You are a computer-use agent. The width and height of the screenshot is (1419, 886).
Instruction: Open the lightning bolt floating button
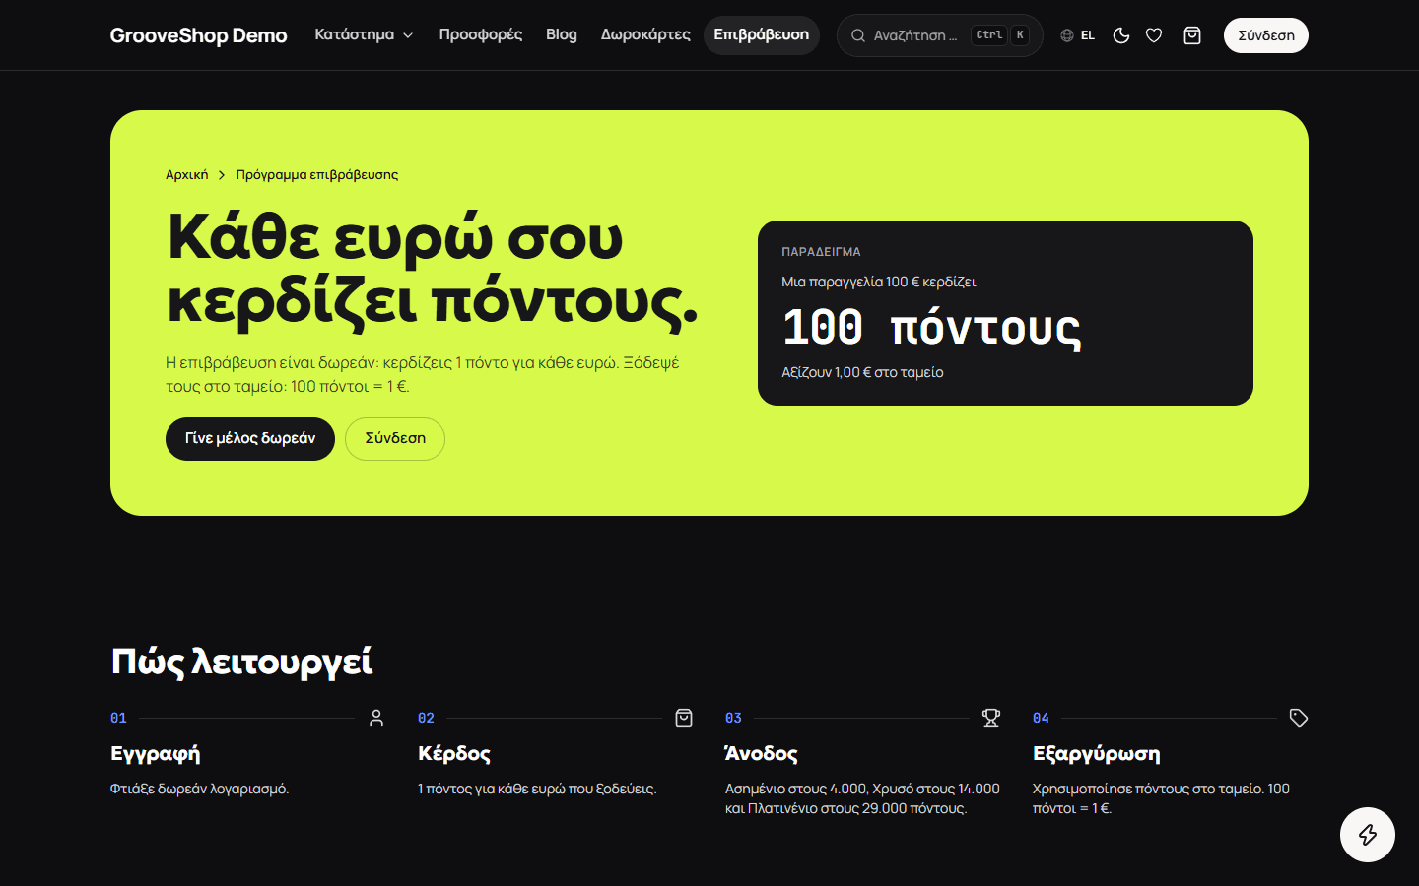coord(1368,835)
